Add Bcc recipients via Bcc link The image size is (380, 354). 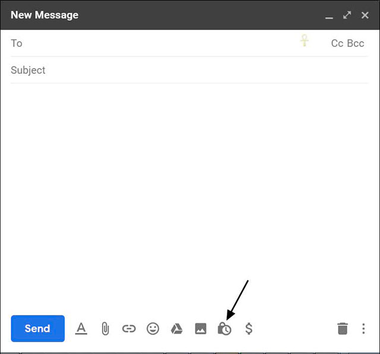click(x=356, y=43)
